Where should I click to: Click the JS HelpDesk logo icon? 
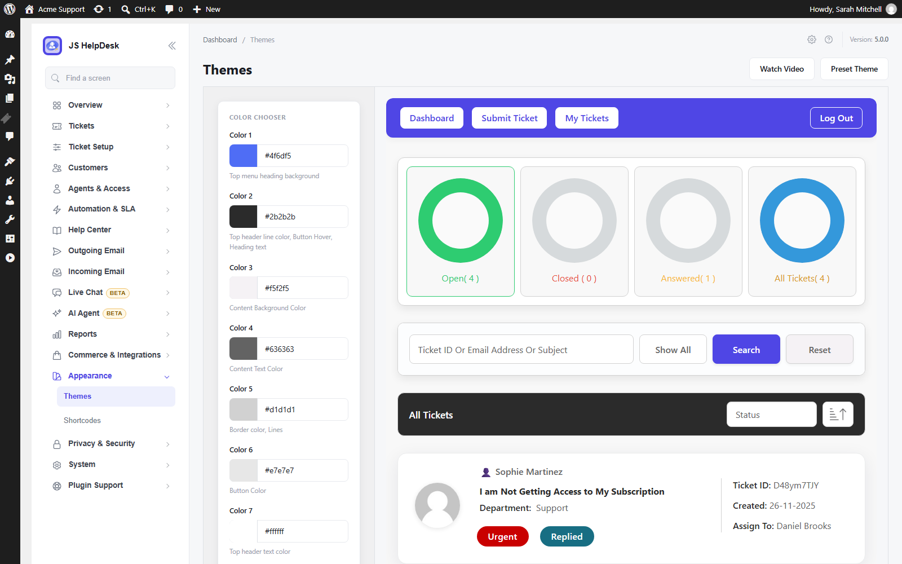52,46
